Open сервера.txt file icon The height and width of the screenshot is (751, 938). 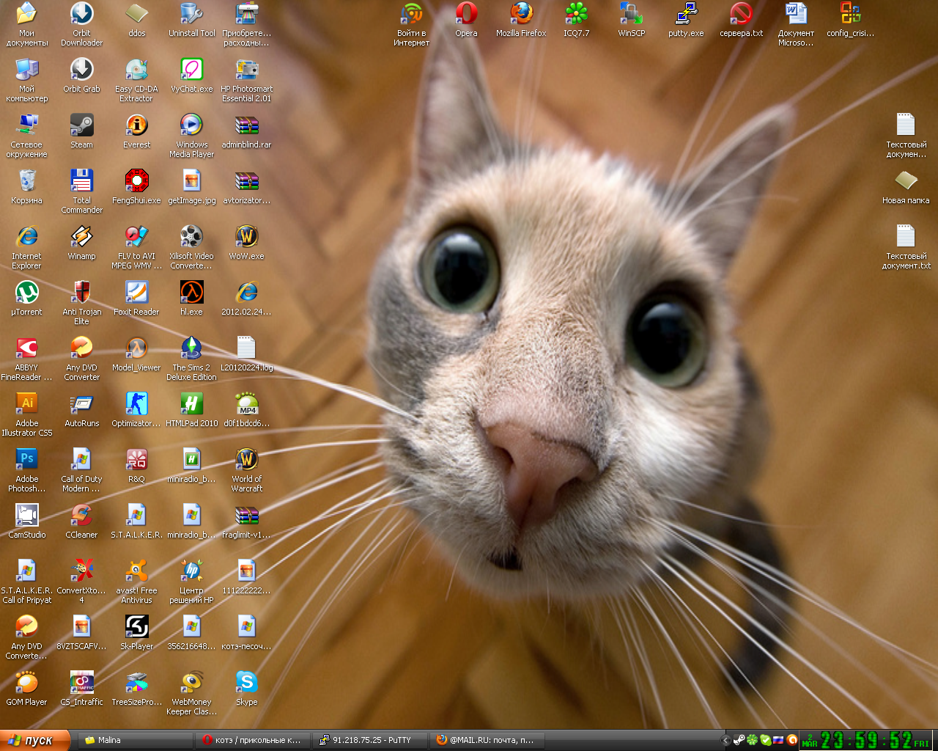[741, 14]
